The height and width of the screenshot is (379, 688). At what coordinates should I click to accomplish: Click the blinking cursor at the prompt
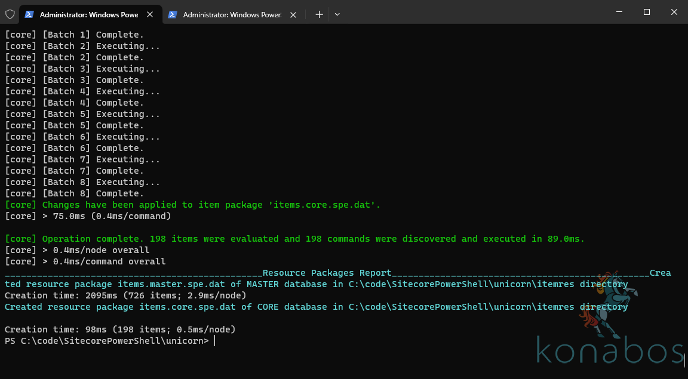click(214, 340)
